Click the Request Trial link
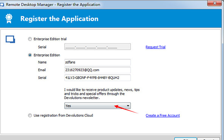This screenshot has height=140, width=224. point(156,47)
